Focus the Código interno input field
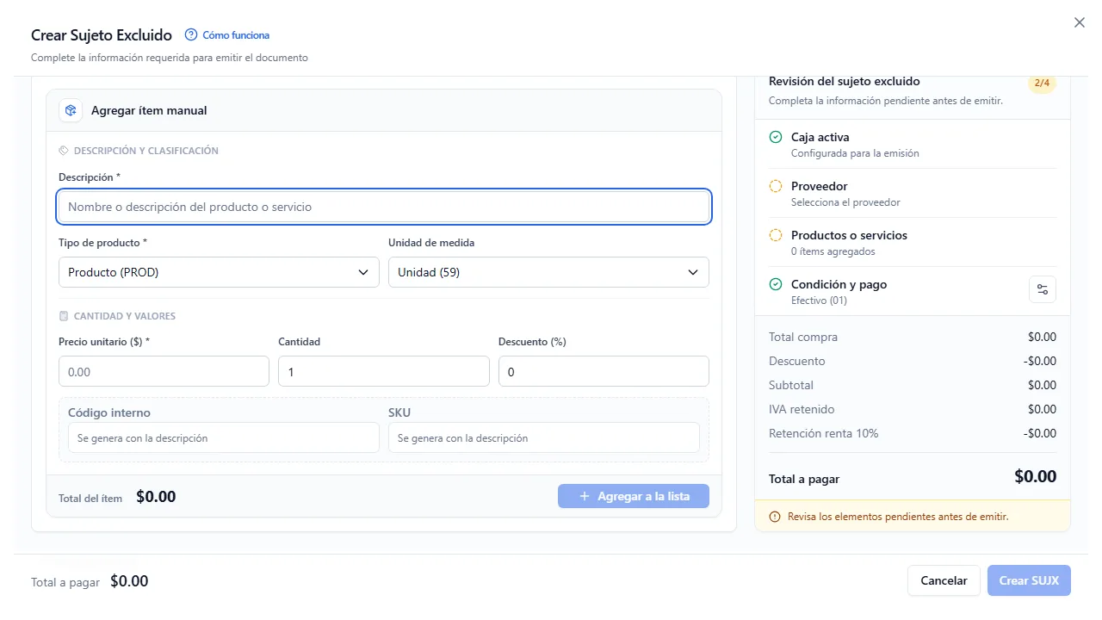The height and width of the screenshot is (620, 1102). click(x=224, y=437)
